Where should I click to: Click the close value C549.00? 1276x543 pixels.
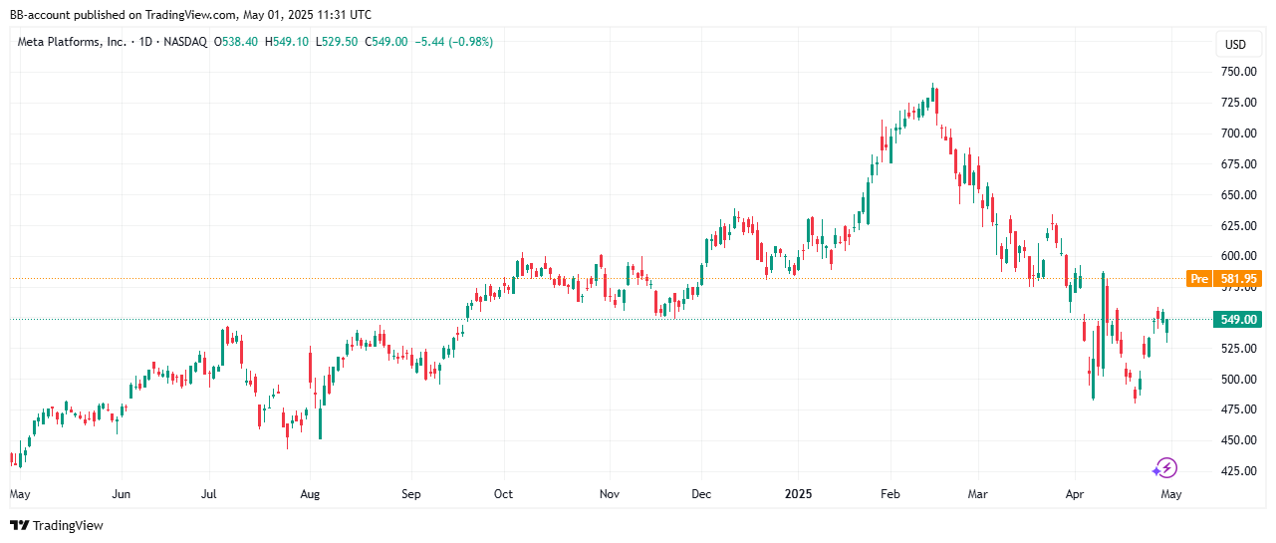tap(386, 42)
